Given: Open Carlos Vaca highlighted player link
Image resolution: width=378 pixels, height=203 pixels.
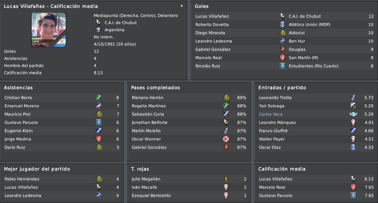Looking at the screenshot, I should click(271, 114).
